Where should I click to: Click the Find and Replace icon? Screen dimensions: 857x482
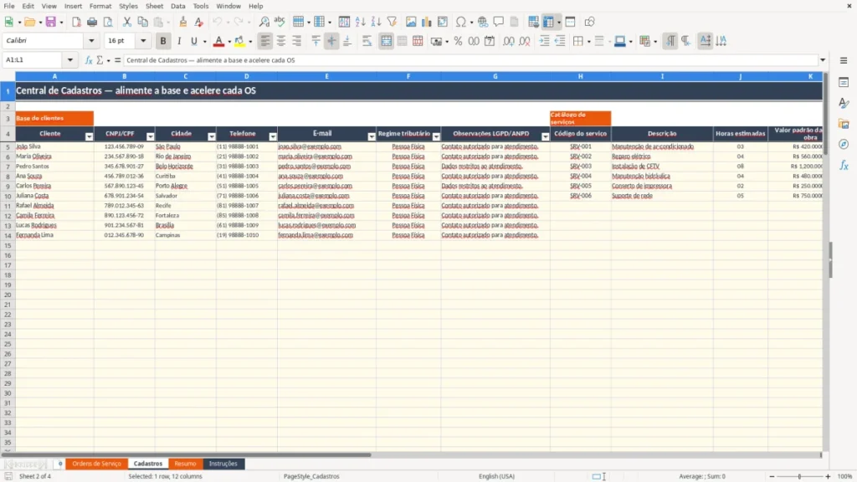[264, 22]
